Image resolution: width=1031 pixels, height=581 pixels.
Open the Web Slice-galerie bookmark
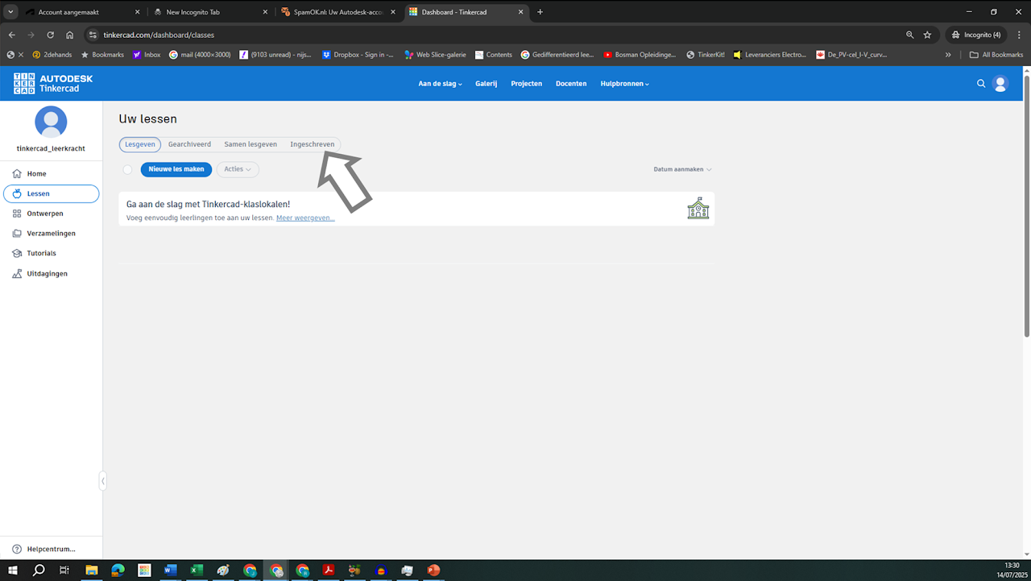click(436, 55)
